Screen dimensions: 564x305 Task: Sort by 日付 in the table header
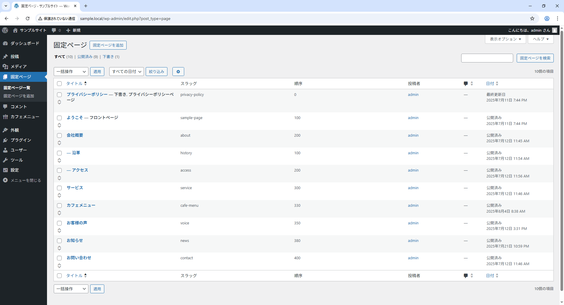[x=492, y=84]
